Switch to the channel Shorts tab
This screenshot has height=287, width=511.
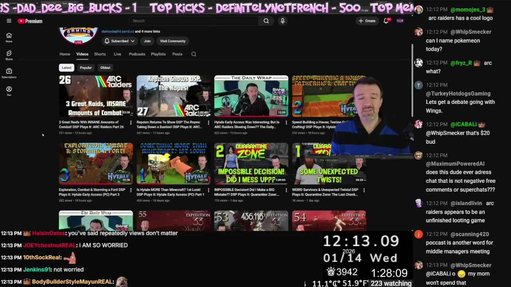tap(100, 54)
